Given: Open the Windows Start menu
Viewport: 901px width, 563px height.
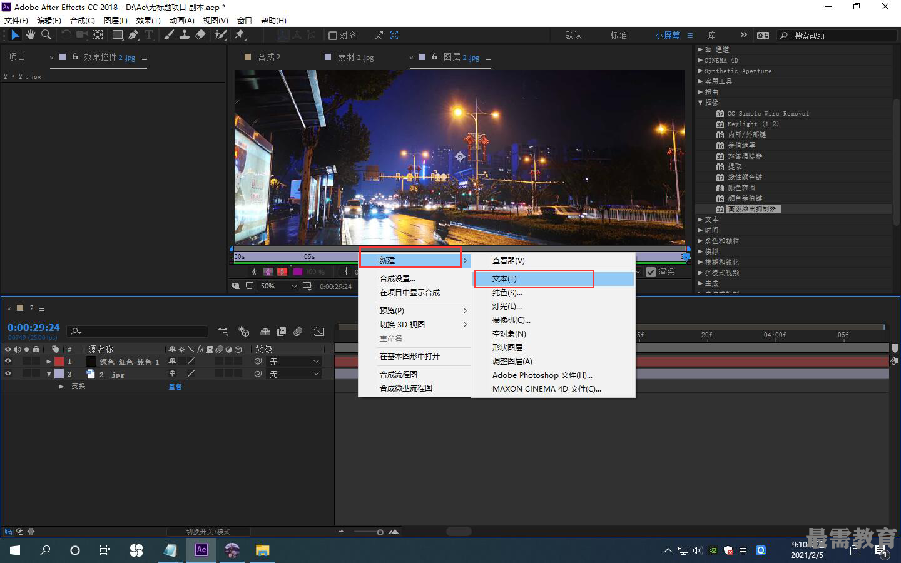Looking at the screenshot, I should pyautogui.click(x=14, y=550).
